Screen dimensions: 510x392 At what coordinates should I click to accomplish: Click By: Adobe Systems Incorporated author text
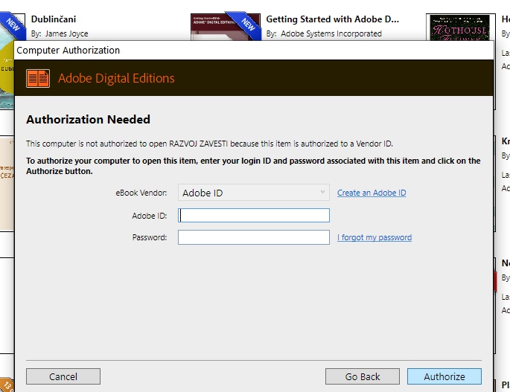pos(324,33)
